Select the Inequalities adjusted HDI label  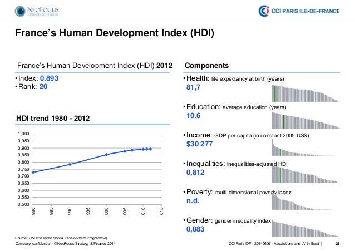click(x=237, y=164)
